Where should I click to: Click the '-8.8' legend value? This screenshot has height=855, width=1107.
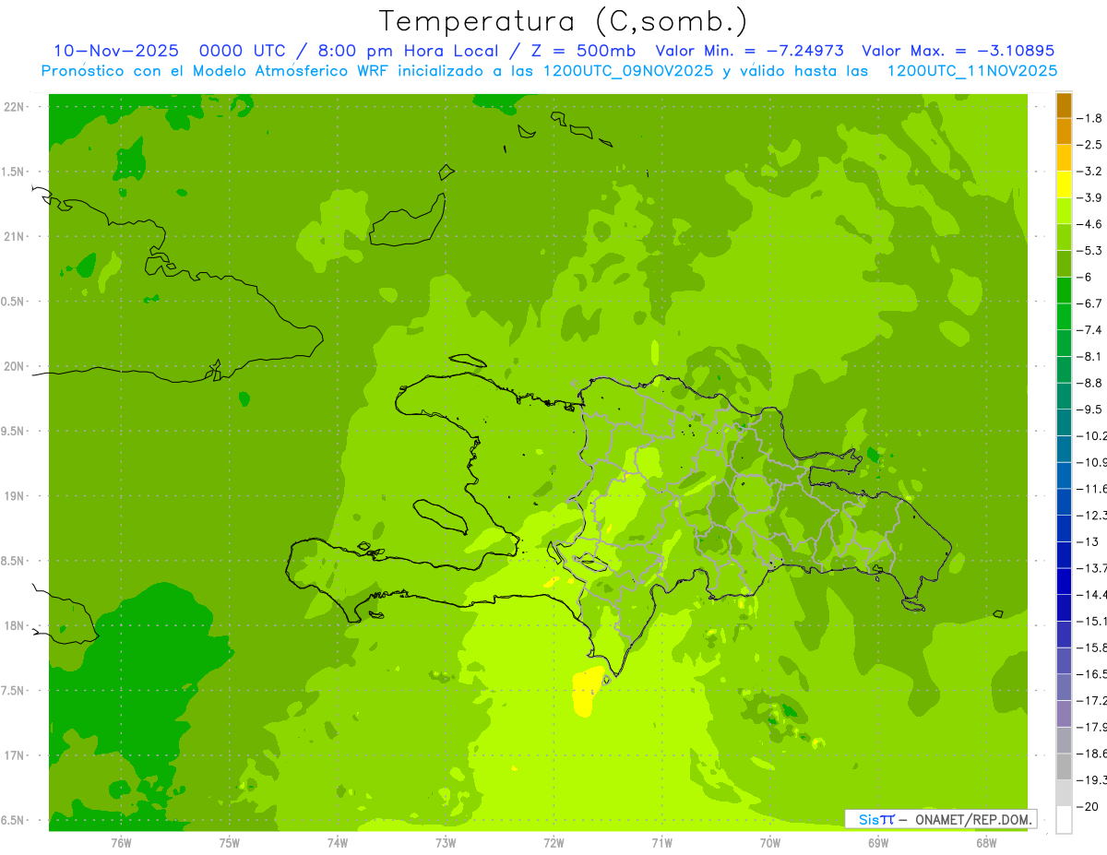pos(1090,383)
